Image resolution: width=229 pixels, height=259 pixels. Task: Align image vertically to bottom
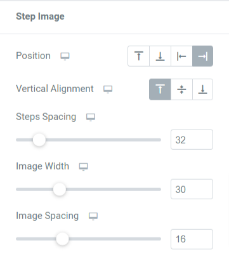click(202, 90)
